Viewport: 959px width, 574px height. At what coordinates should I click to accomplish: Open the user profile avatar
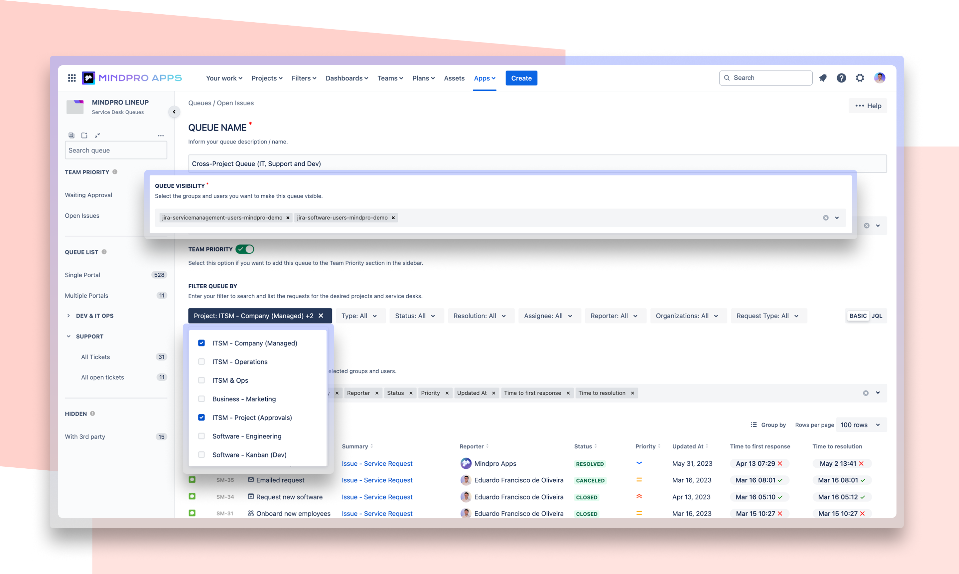880,78
